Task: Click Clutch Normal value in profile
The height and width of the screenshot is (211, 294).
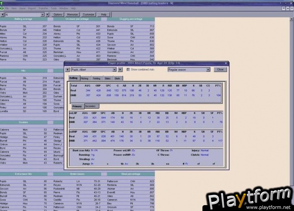Action: tap(205, 155)
